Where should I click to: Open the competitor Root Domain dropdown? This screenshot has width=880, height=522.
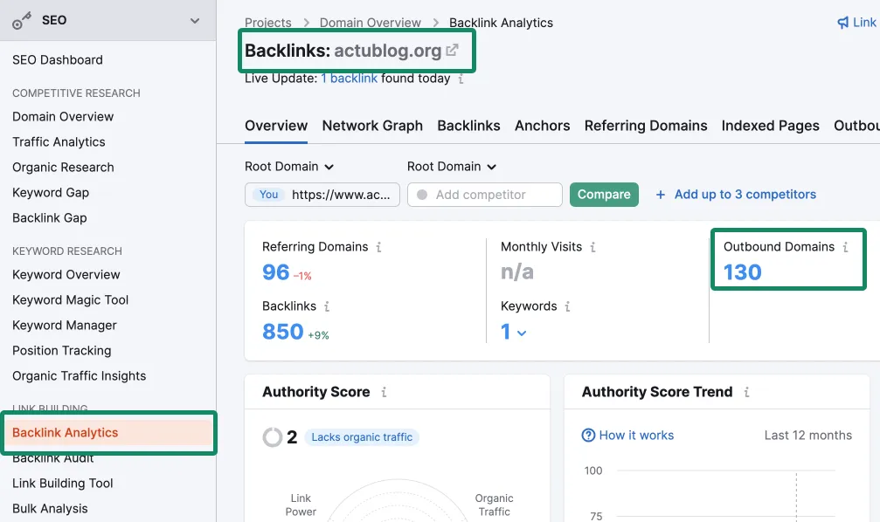pos(452,167)
